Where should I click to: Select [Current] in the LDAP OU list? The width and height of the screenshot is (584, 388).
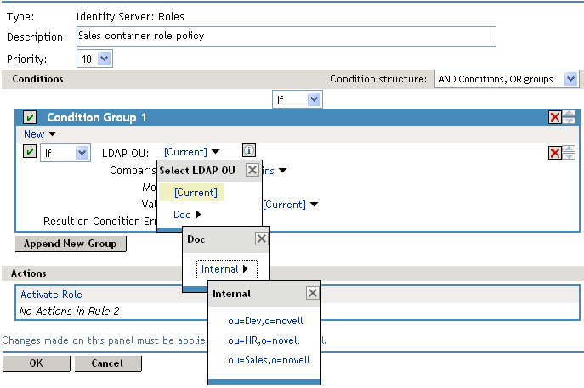coord(195,193)
